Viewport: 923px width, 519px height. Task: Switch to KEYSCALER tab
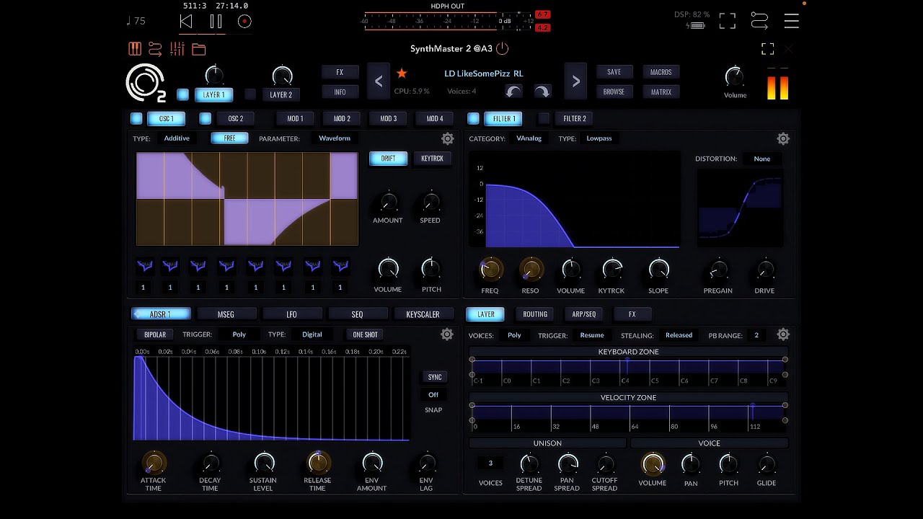pos(423,314)
